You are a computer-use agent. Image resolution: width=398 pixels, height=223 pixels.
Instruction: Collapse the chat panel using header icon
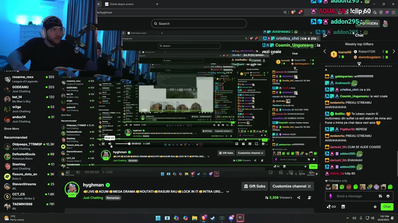click(325, 35)
